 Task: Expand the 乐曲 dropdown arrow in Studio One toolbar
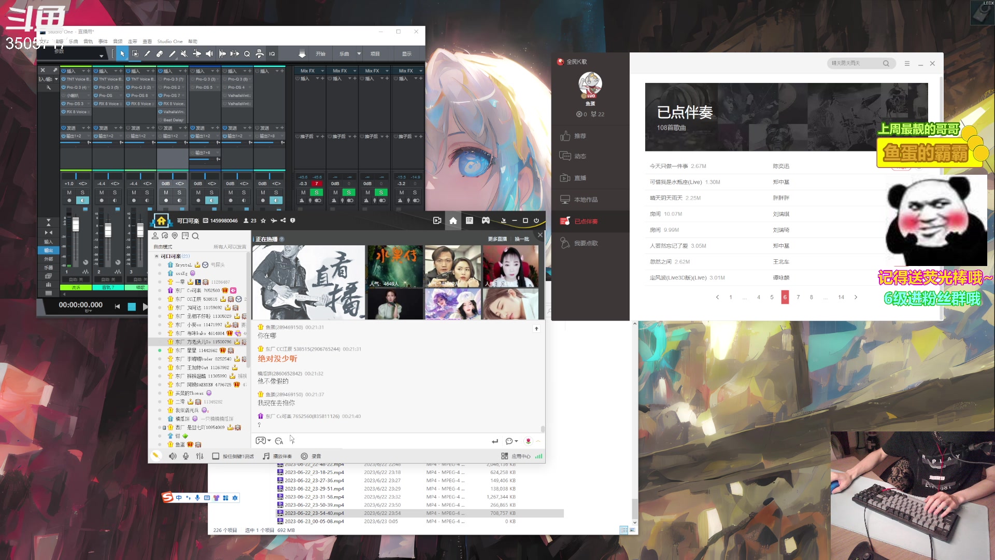pos(359,54)
